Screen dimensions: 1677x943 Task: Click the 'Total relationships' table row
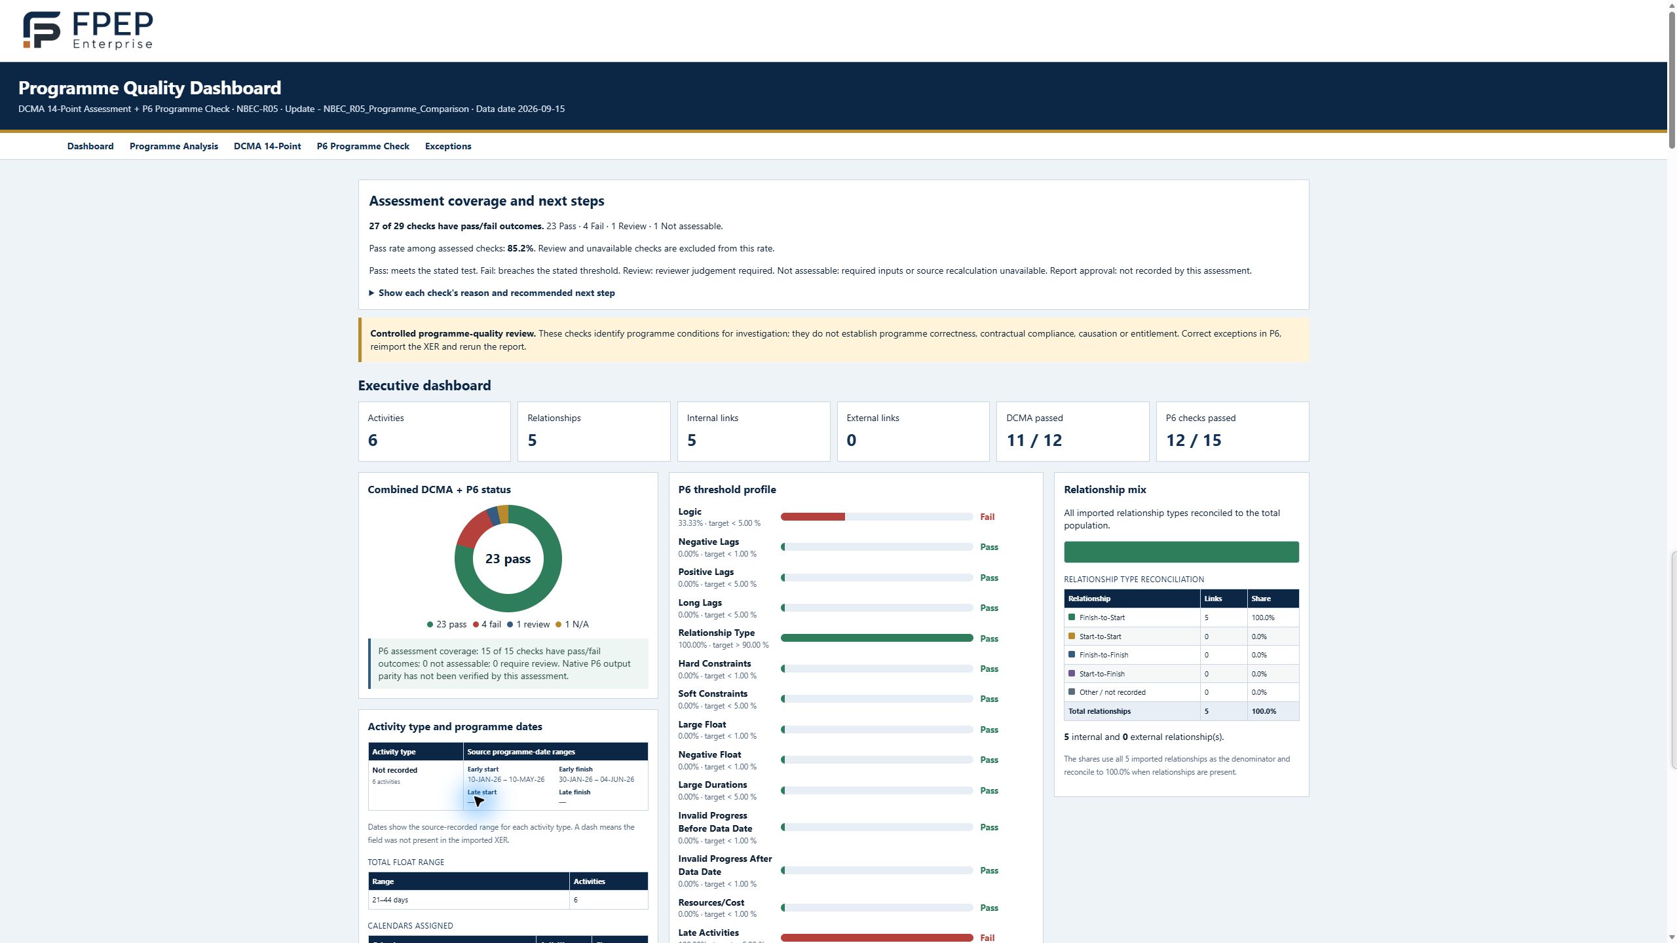[1181, 711]
